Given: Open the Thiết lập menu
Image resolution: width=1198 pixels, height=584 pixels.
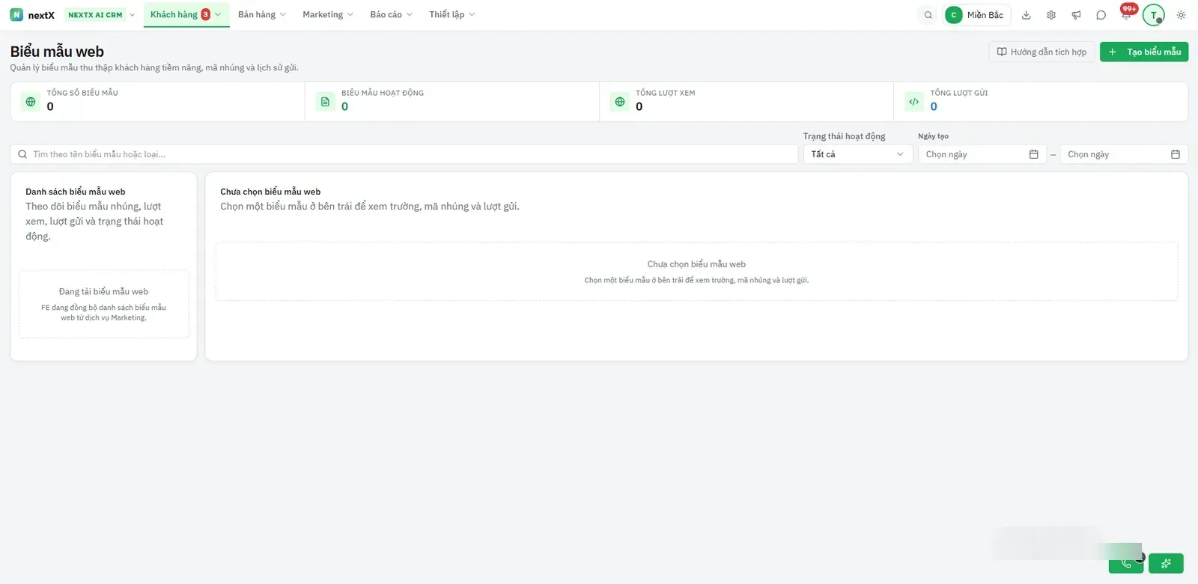Looking at the screenshot, I should coord(452,15).
